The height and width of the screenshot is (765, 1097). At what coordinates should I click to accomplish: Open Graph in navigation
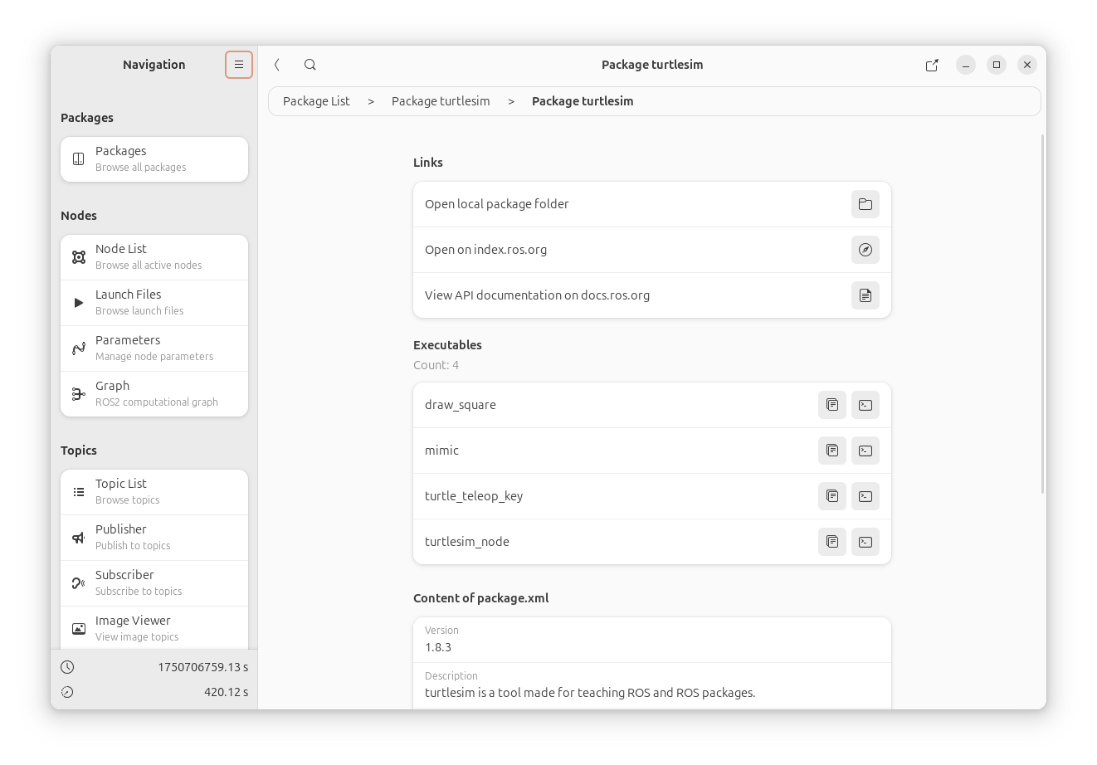click(x=154, y=394)
